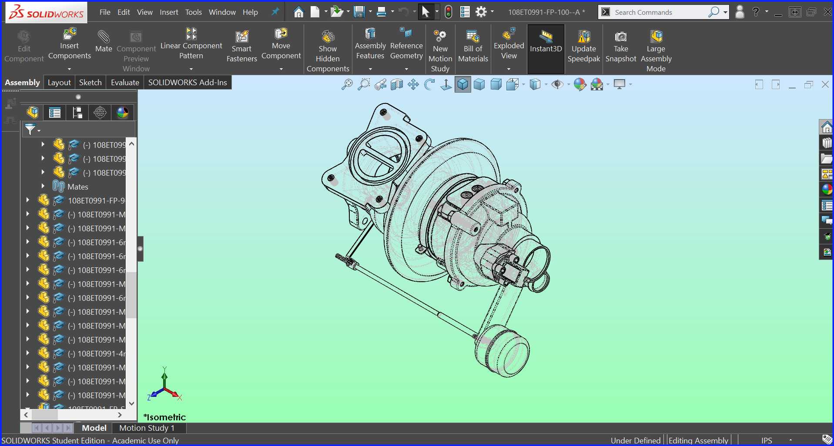This screenshot has height=446, width=834.
Task: Click the Home welcome button
Action: tap(298, 12)
